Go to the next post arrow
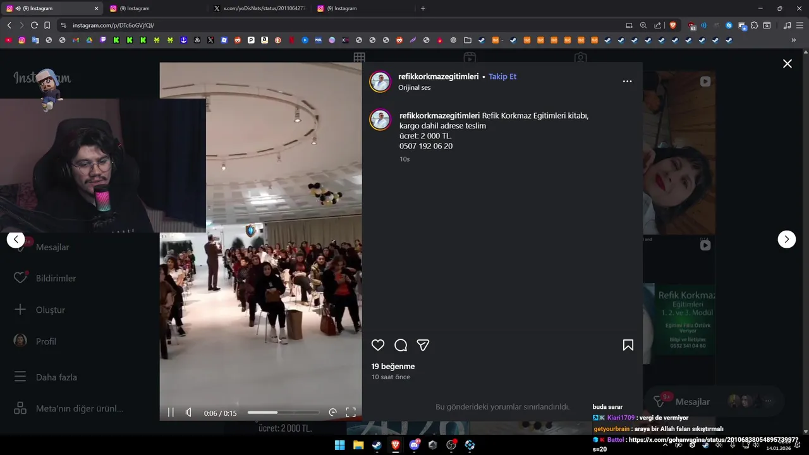This screenshot has height=455, width=809. (x=786, y=239)
